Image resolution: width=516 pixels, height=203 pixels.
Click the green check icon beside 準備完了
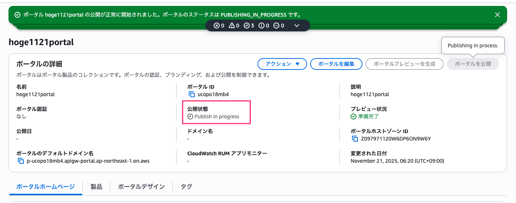point(354,116)
